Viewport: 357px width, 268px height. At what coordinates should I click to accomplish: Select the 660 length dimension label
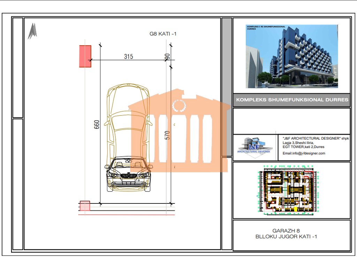point(97,125)
